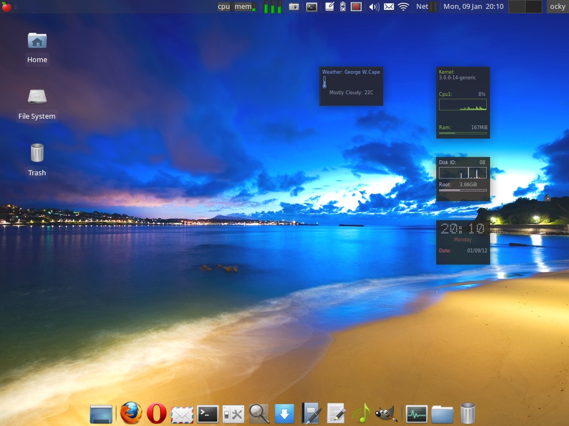Screen dimensions: 569x426
Task: Click the 'Mostly Cloudy: 22C' text
Action: [x=351, y=93]
